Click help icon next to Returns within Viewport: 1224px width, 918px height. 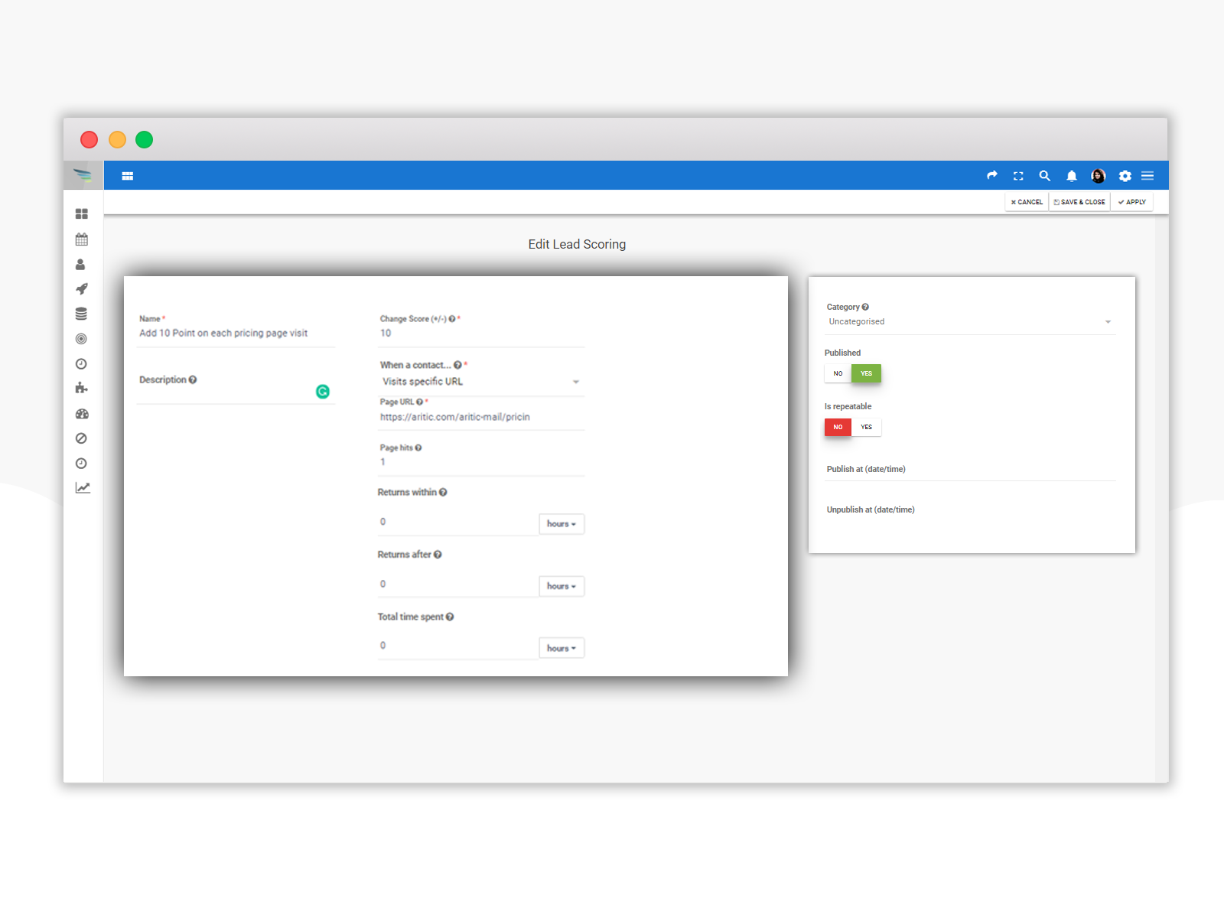point(443,492)
